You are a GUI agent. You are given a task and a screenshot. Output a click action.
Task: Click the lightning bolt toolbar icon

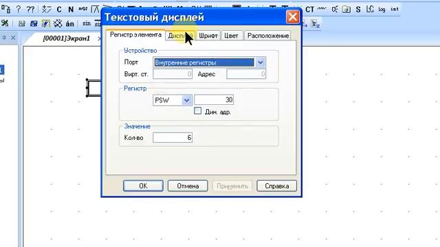point(46,23)
